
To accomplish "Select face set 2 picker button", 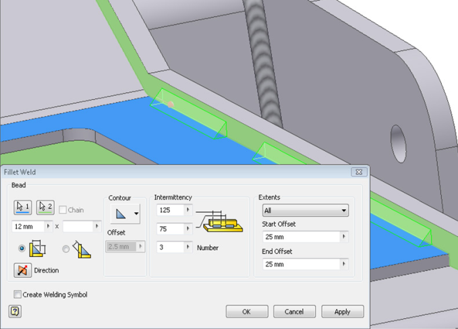I will tap(45, 207).
